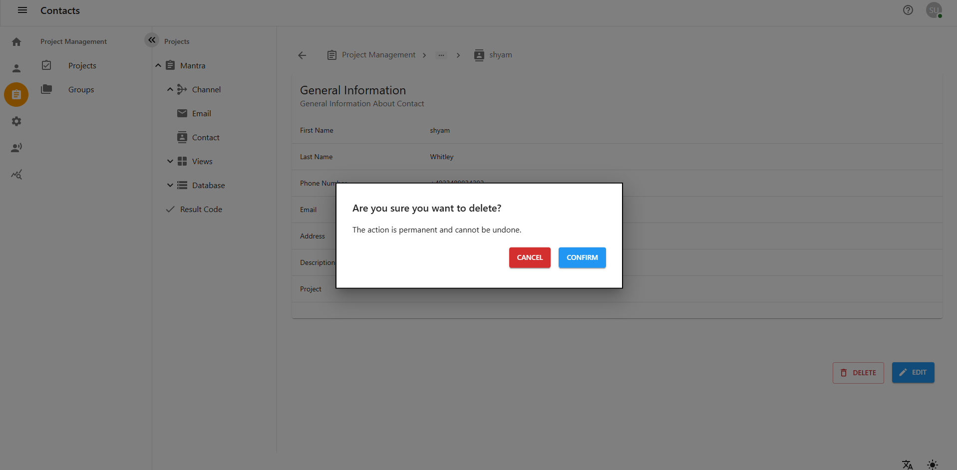Collapse the Projects panel with double-chevron
957x470 pixels.
coord(151,40)
